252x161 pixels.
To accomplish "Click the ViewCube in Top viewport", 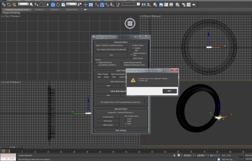I will tap(130, 23).
